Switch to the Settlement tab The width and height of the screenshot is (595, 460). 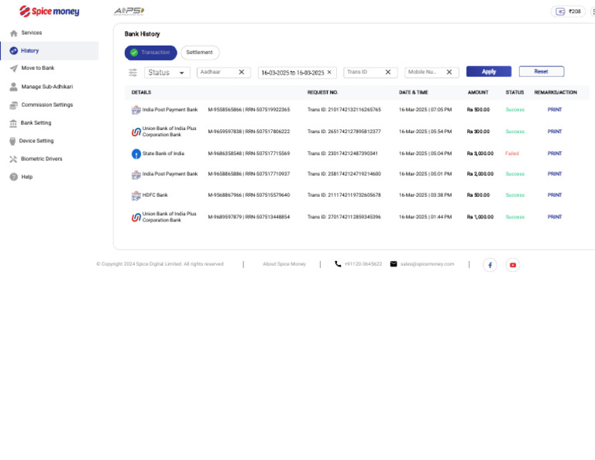coord(200,53)
